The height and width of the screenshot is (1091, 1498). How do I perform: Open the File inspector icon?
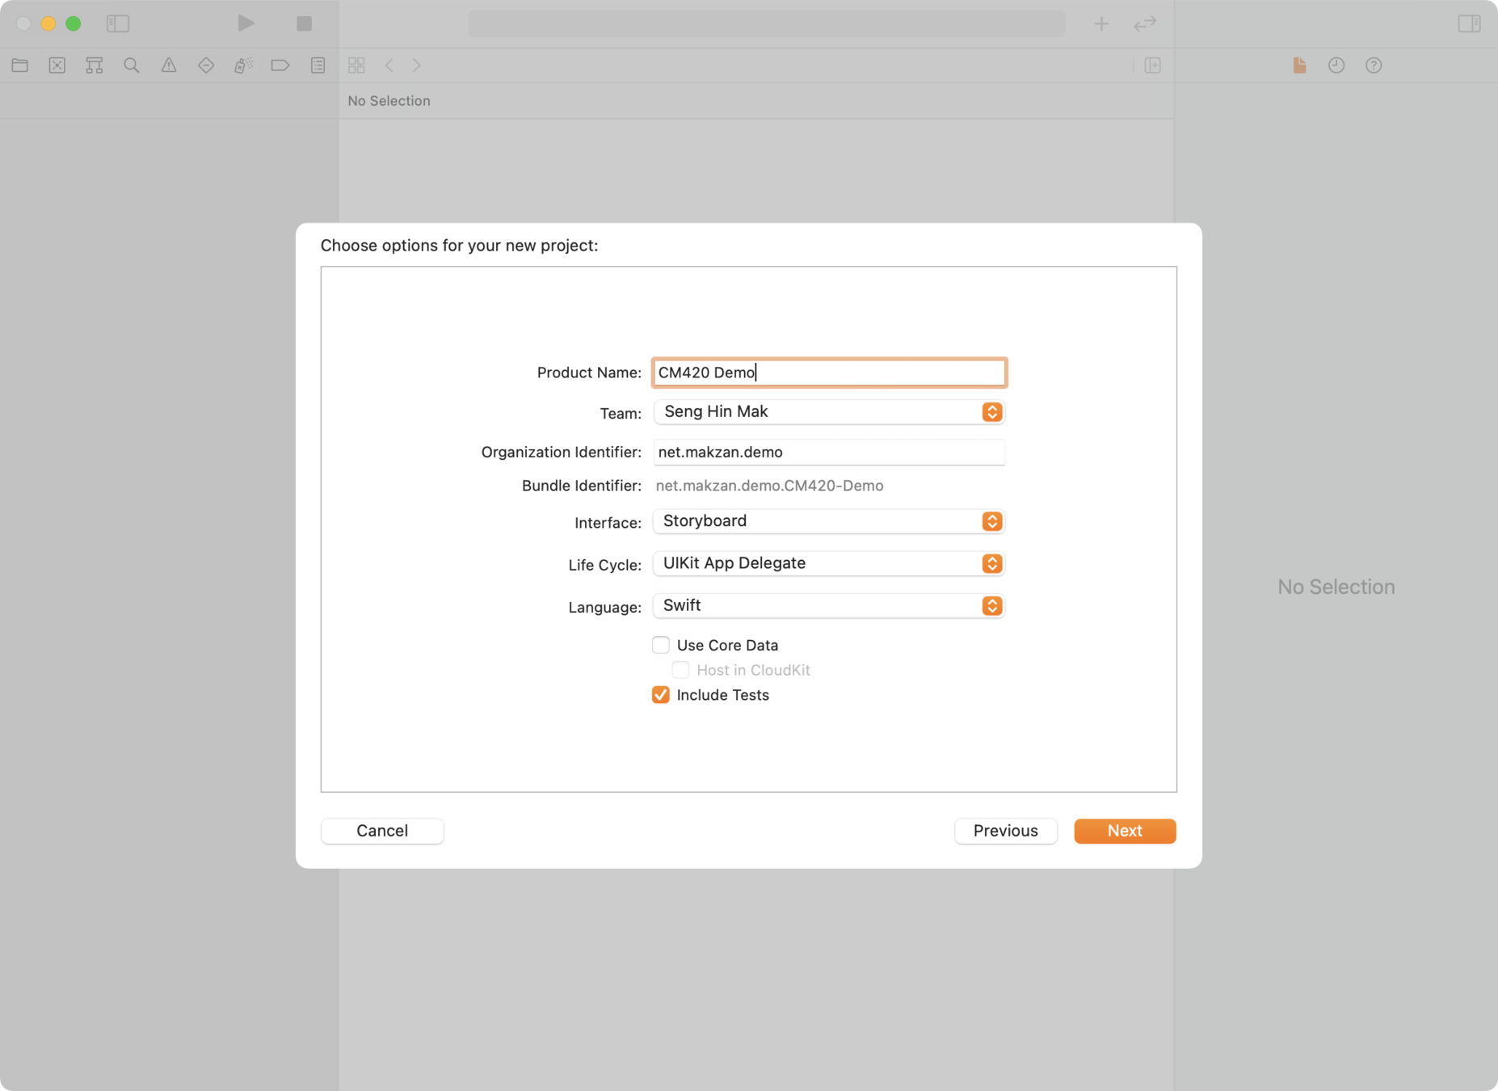1299,65
